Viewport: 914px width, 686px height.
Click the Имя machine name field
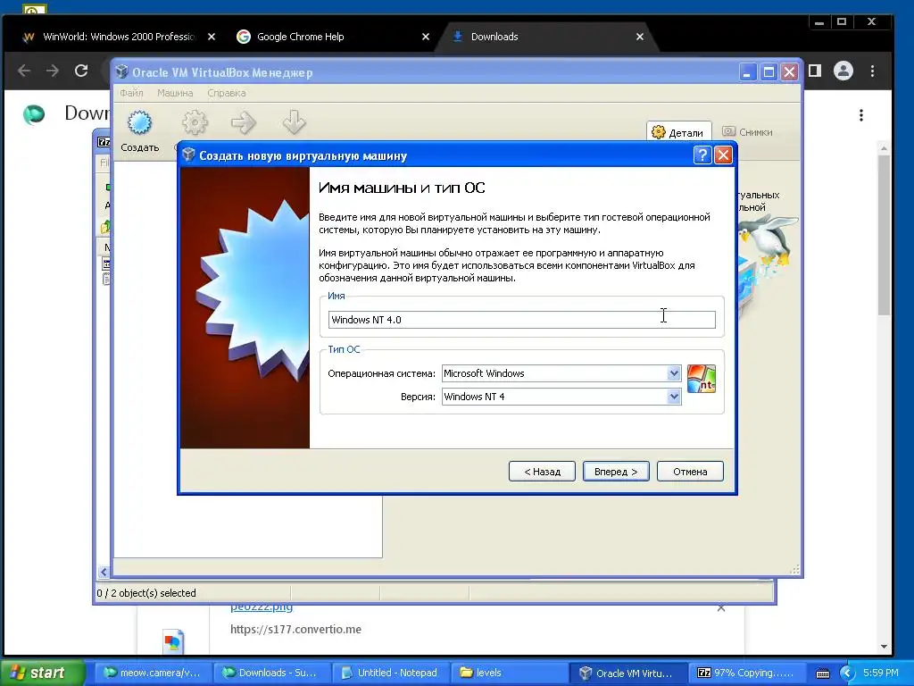pos(521,320)
